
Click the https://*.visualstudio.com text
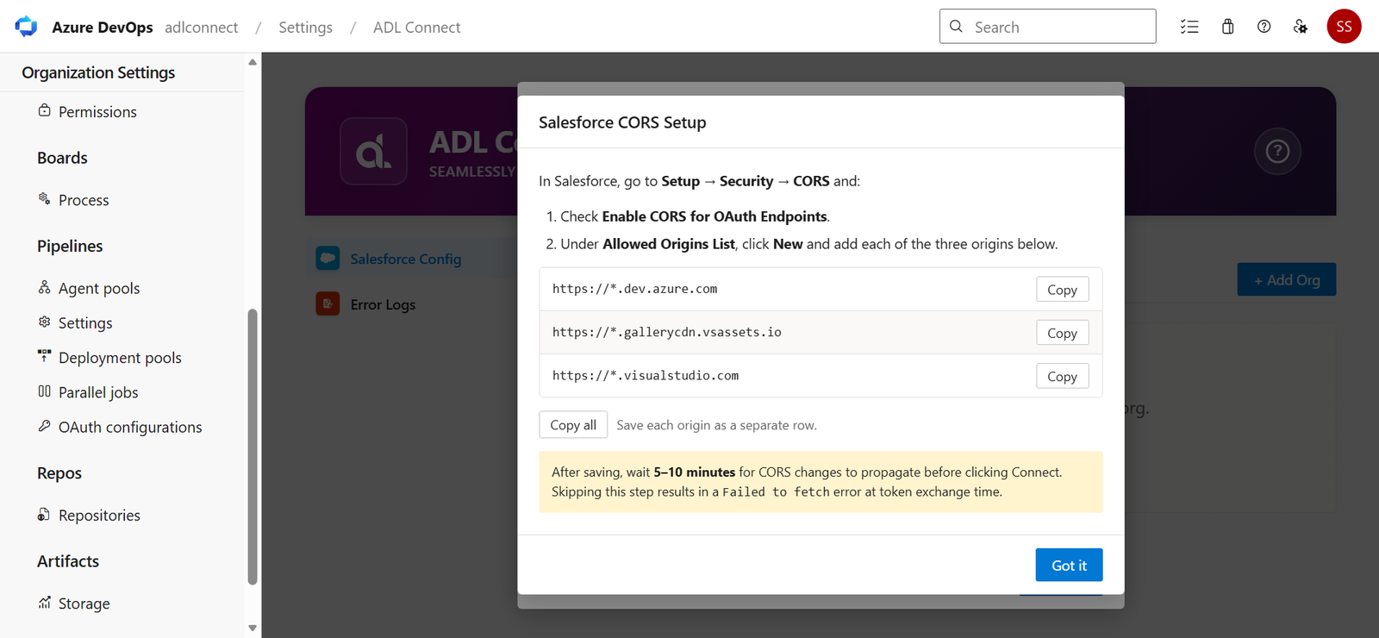(x=645, y=375)
